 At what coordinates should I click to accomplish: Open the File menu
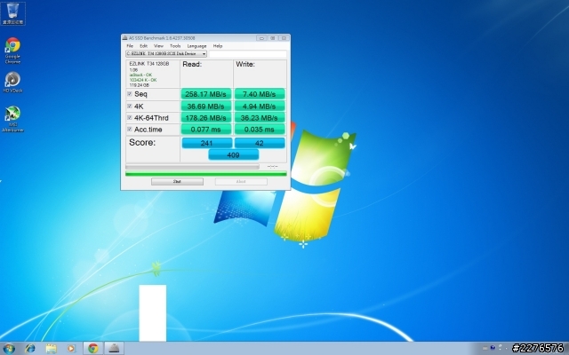(130, 46)
